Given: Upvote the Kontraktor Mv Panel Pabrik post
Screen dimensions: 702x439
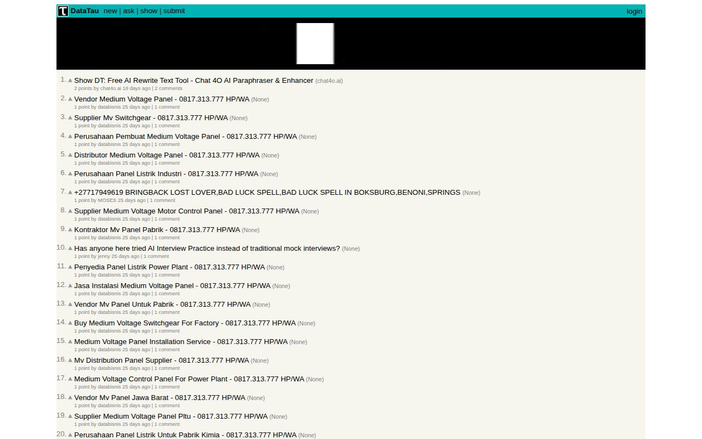Looking at the screenshot, I should 70,228.
